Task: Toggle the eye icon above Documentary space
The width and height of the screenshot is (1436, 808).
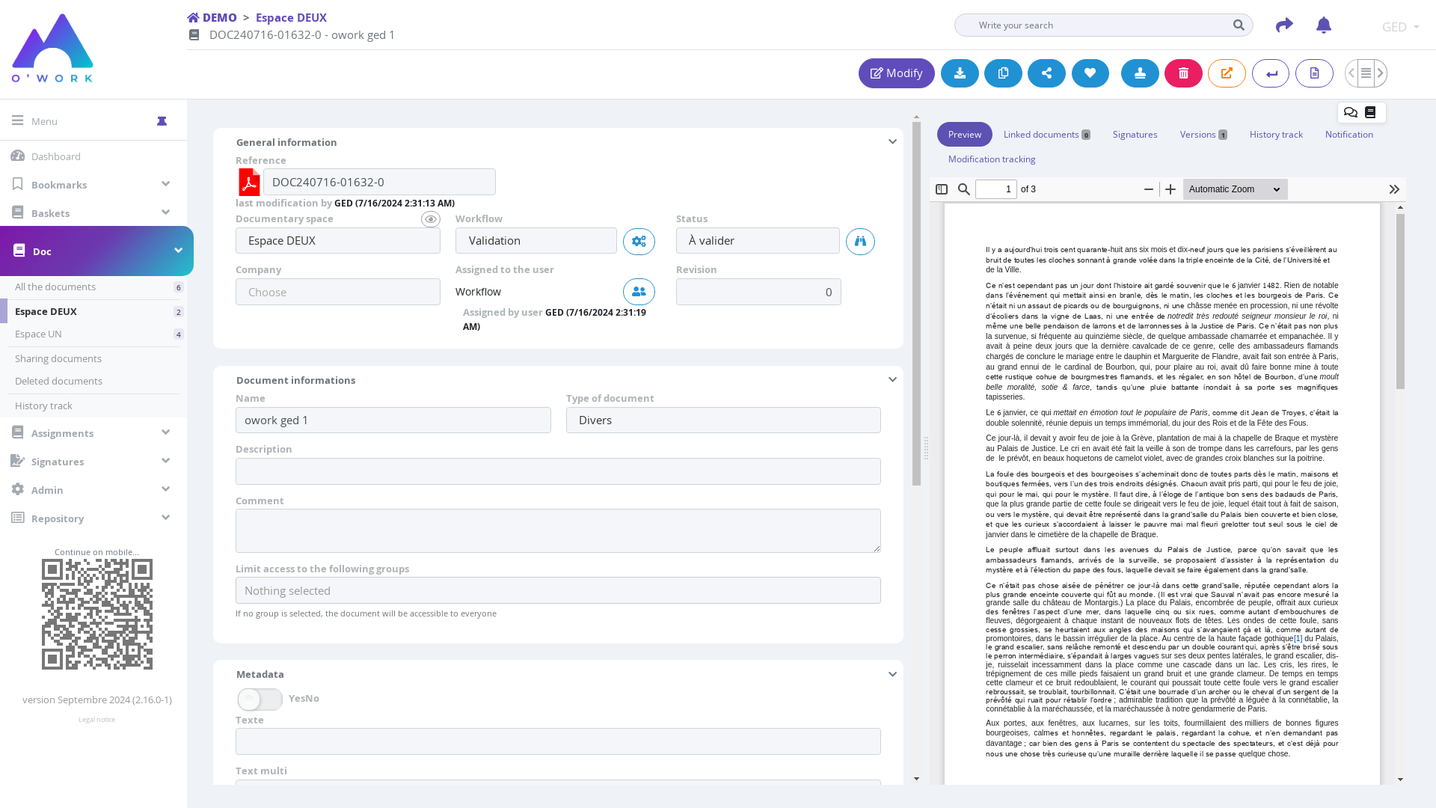Action: [430, 219]
